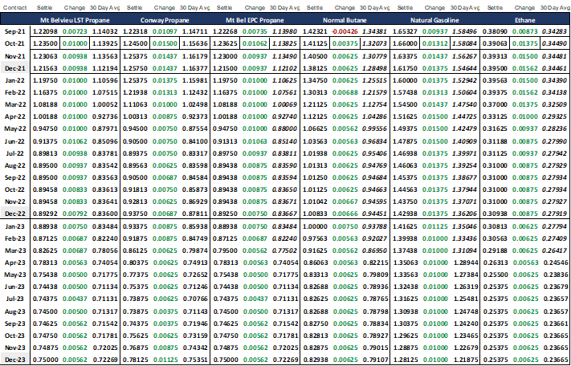Select the red -0.00426 Normal Butane change
Image resolution: width=571 pixels, height=366 pixels.
point(345,31)
